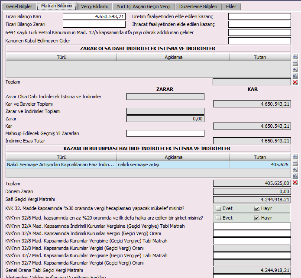Image resolution: width=301 pixels, height=278 pixels.
Task: Click Tutarı column header in Zarar Olsa Dahi table
Action: point(260,57)
